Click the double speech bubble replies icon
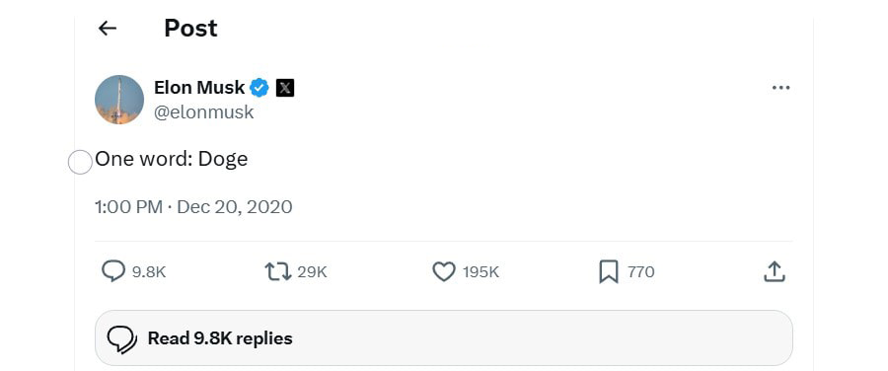 (122, 339)
